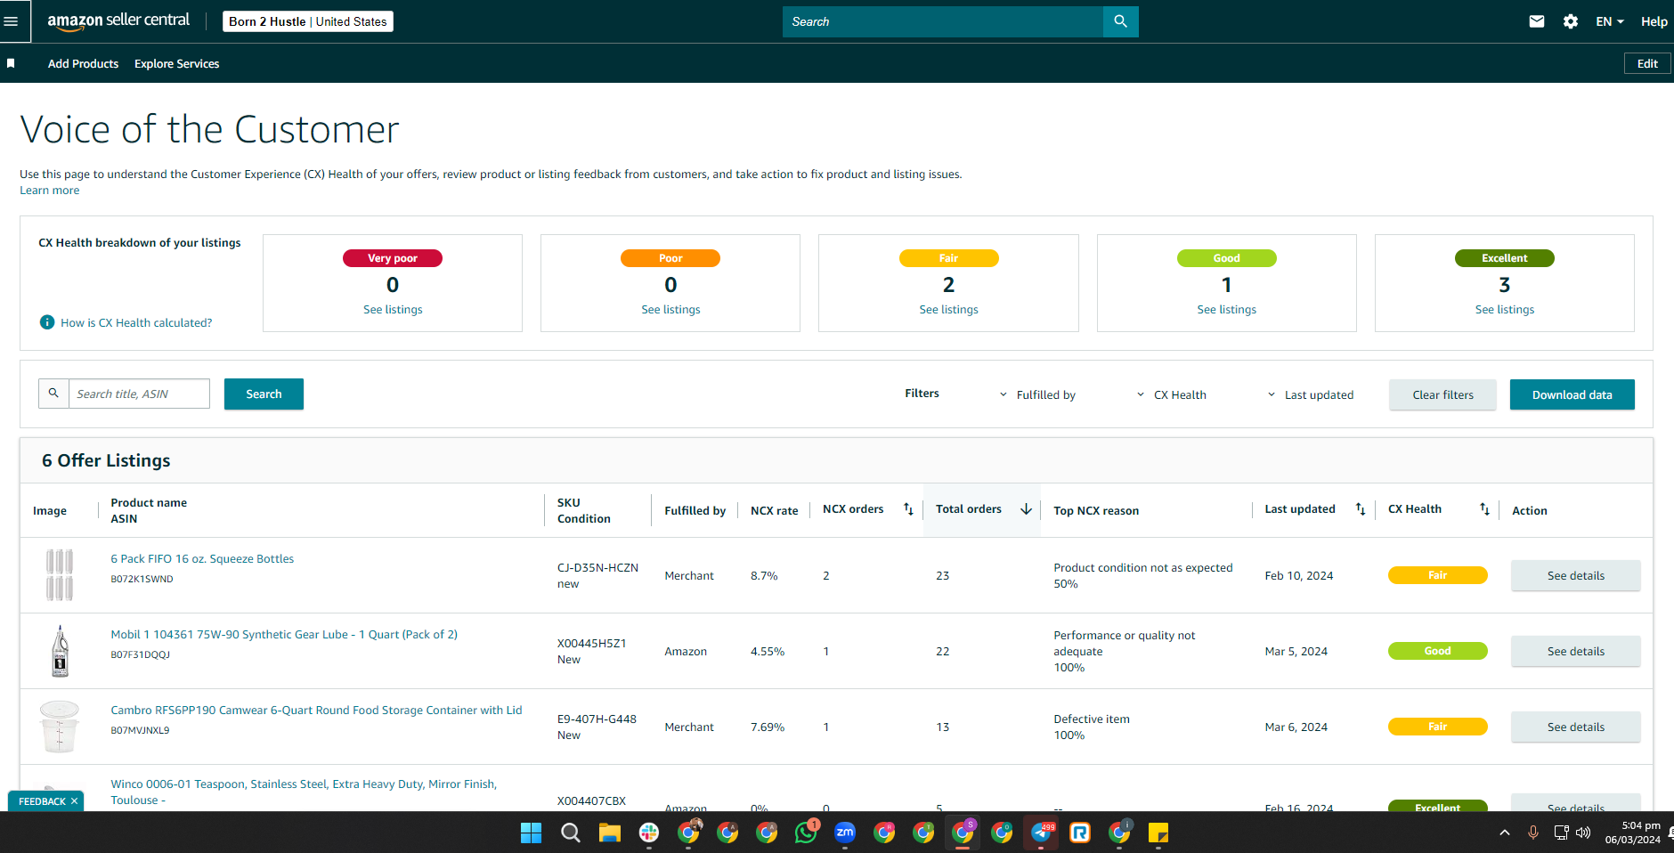The image size is (1674, 853).
Task: Open Windows Start menu
Action: coord(531,833)
